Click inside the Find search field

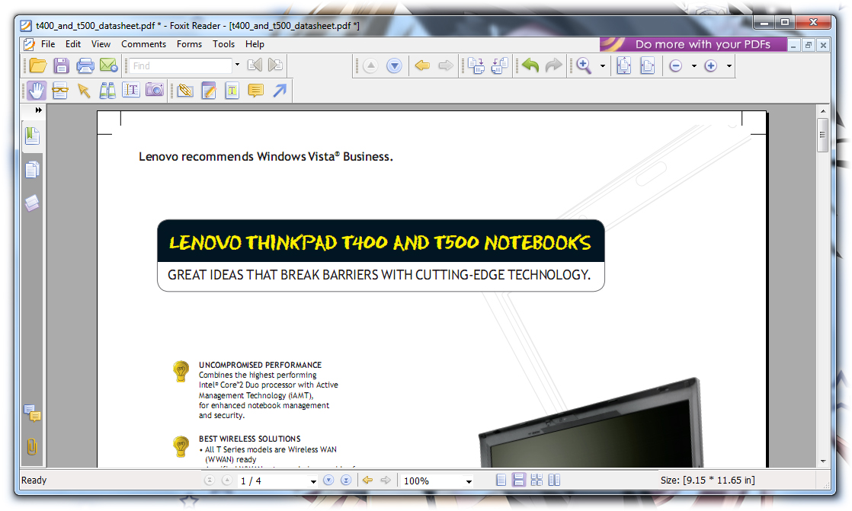click(x=181, y=65)
